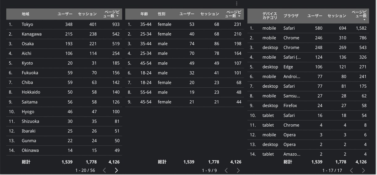The height and width of the screenshot is (175, 377).
Task: Click page views value 231 in age table
Action: pos(238,24)
